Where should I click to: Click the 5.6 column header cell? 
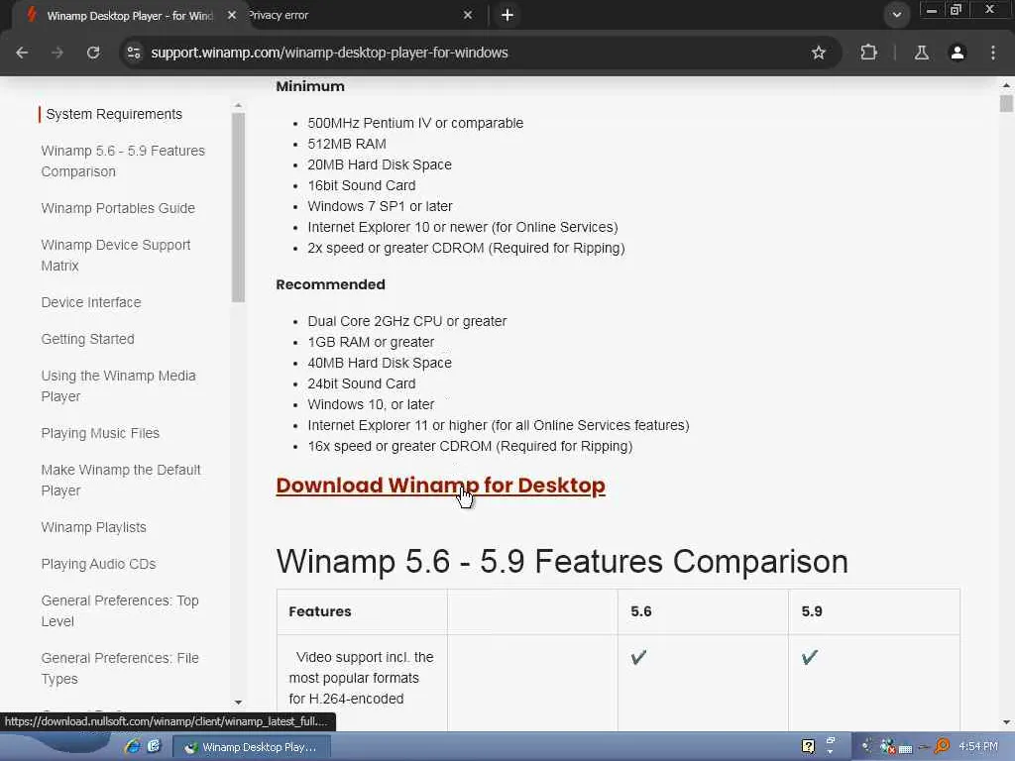(703, 611)
